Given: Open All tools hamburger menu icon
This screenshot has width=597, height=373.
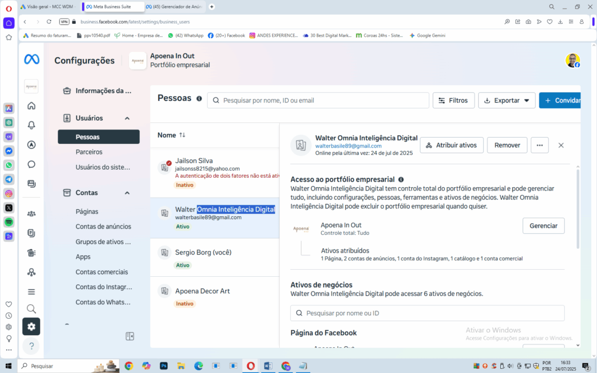Looking at the screenshot, I should point(31,291).
